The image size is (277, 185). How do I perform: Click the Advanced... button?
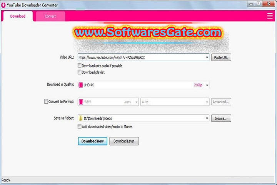click(221, 102)
